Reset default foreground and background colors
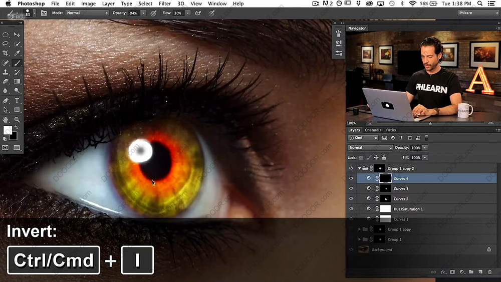 pos(5,139)
